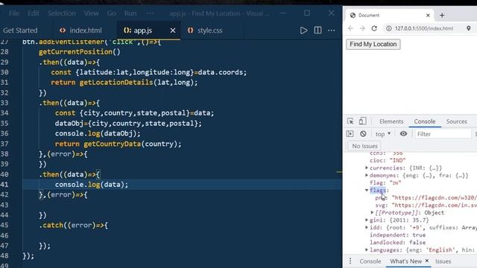Click the getCountryData(country) return line
477x268 pixels.
[x=118, y=144]
